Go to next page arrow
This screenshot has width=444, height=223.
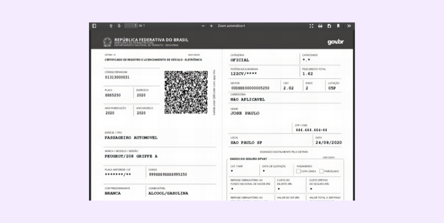119,26
